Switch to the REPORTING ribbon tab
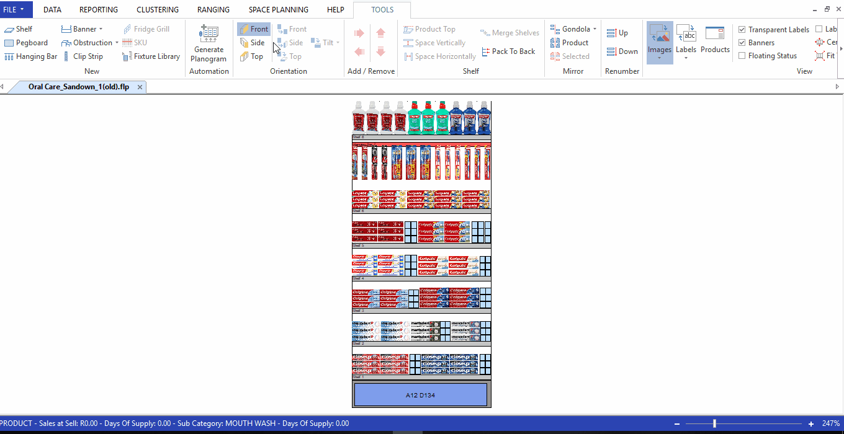 [99, 10]
